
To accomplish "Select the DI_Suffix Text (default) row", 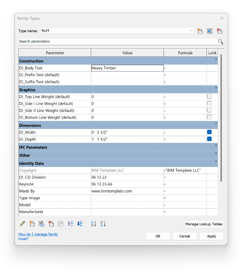I will [118, 82].
